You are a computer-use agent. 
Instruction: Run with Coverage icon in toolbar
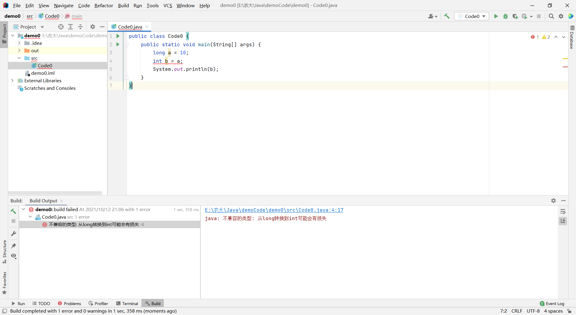pos(515,16)
